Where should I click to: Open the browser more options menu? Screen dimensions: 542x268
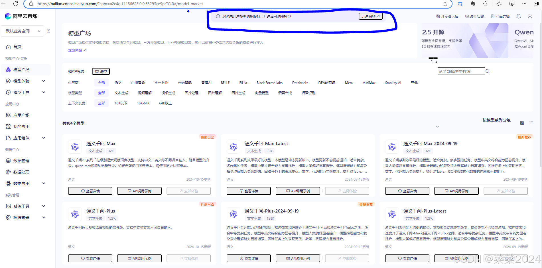coord(524,4)
